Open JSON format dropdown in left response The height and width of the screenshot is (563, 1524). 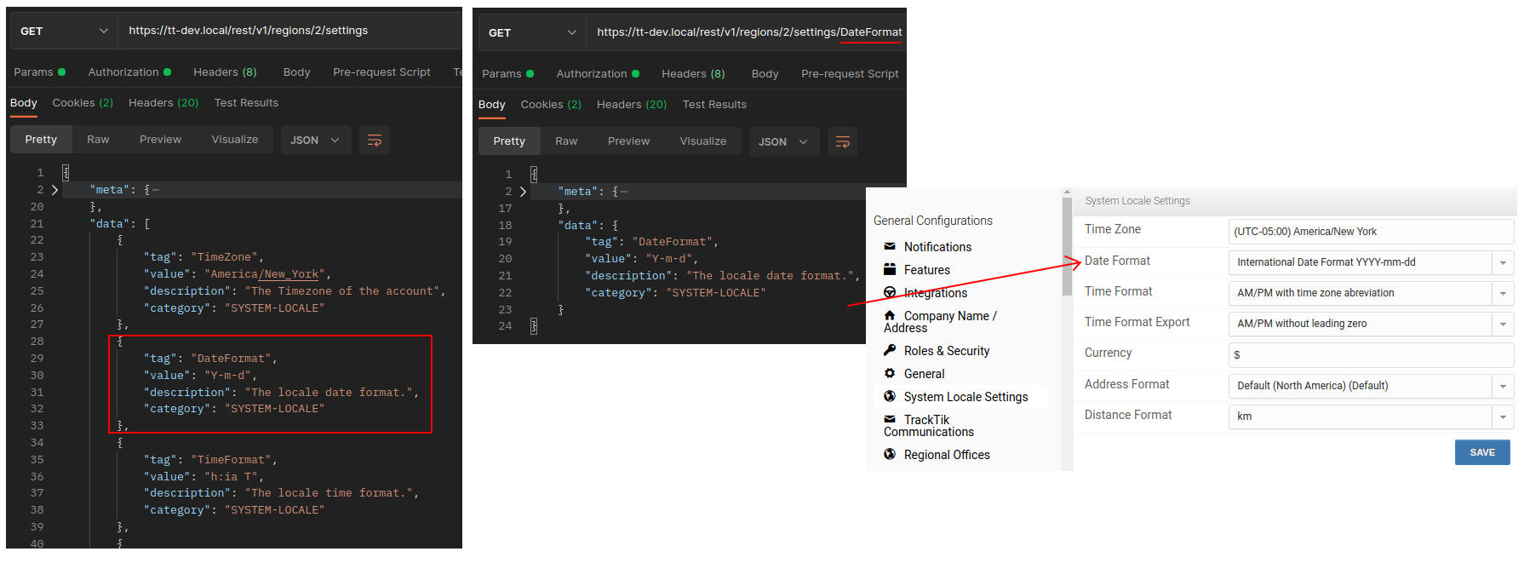[316, 141]
